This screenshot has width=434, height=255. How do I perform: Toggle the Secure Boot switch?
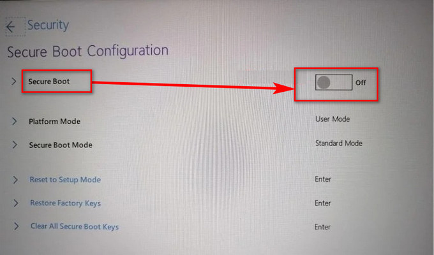coord(334,82)
